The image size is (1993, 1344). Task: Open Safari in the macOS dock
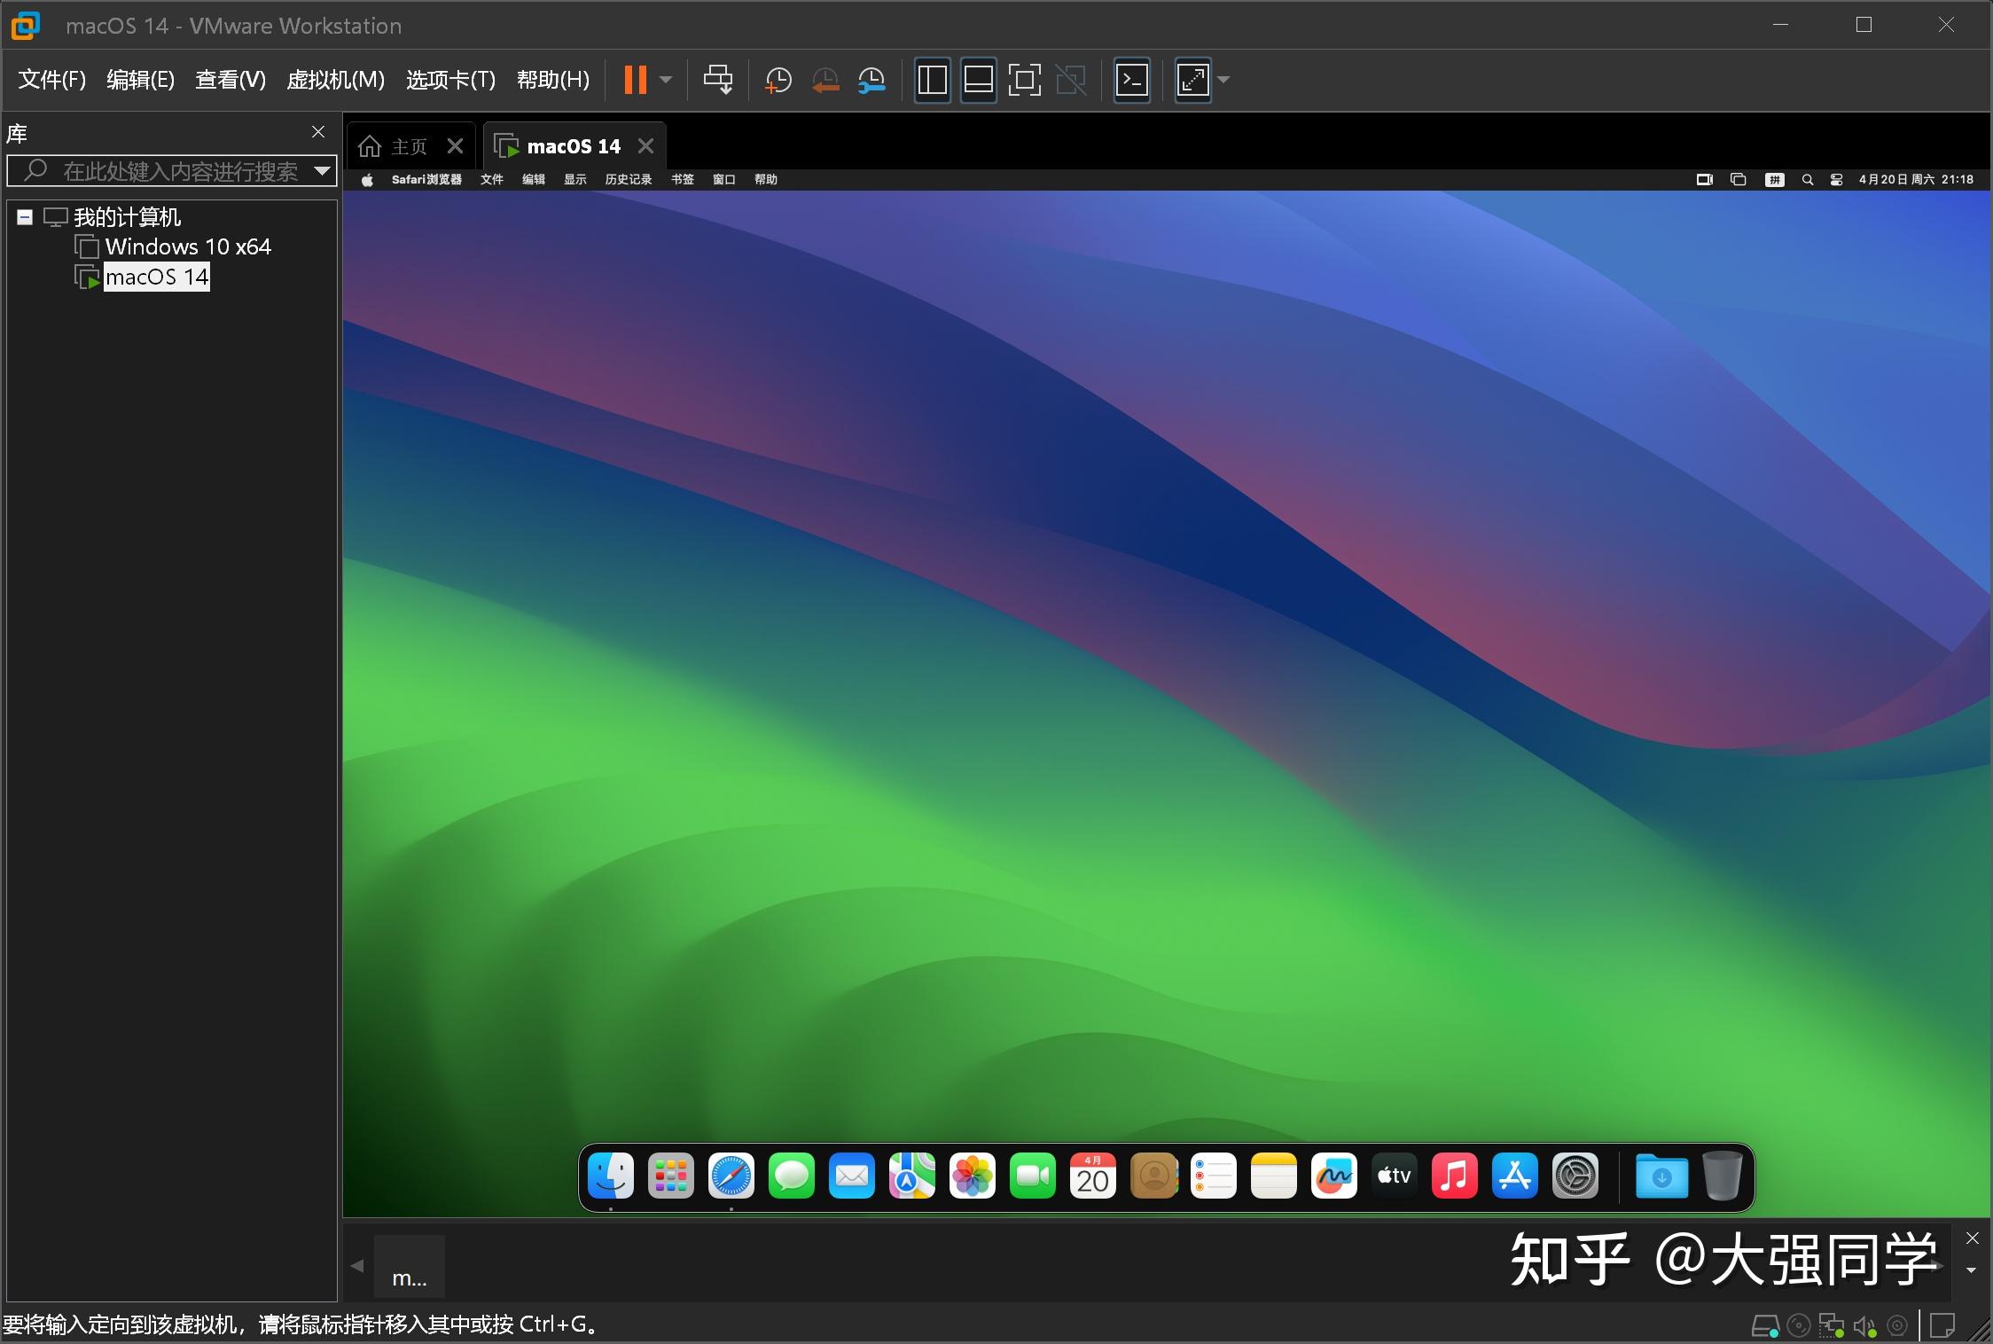tap(731, 1176)
